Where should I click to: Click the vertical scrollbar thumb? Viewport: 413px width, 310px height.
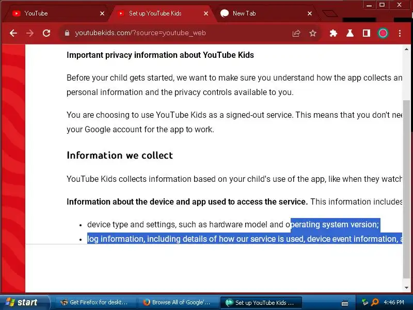406,189
